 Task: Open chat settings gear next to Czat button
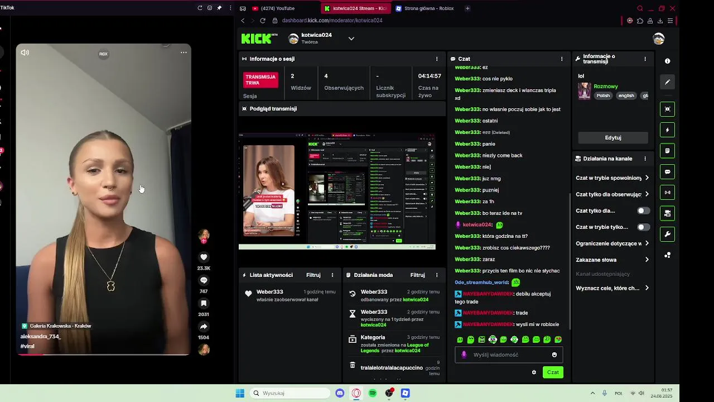(x=534, y=372)
